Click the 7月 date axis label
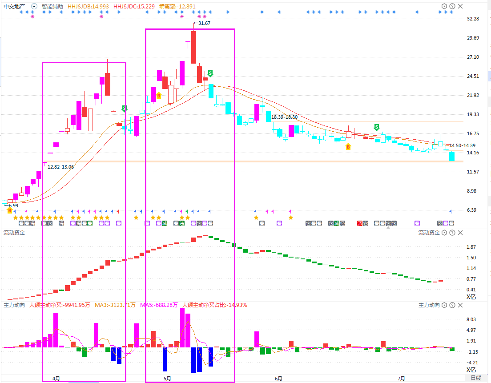This screenshot has width=491, height=383. [x=401, y=378]
